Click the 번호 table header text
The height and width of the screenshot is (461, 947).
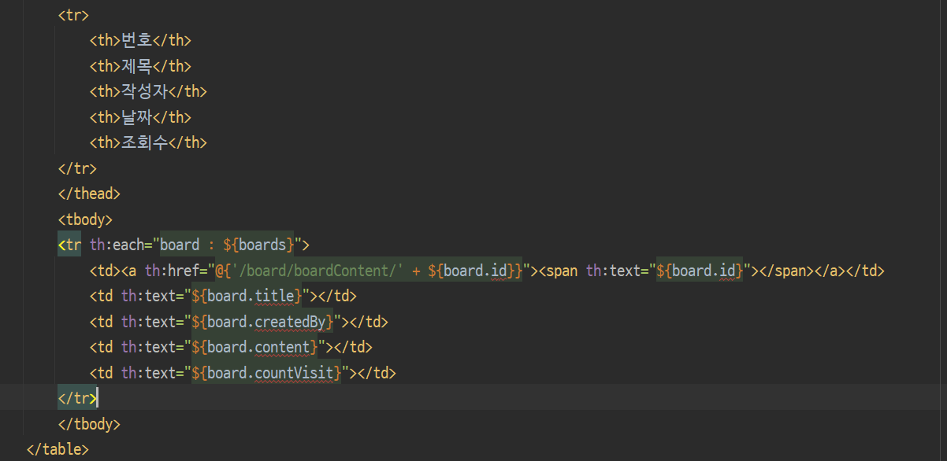[x=136, y=40]
